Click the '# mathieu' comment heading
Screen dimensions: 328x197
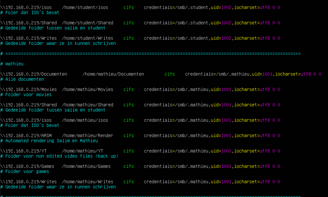coord(12,64)
